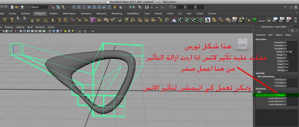The width and height of the screenshot is (299, 127).
Task: Show the Tool Settings sidebar icon
Action: pos(291,7)
